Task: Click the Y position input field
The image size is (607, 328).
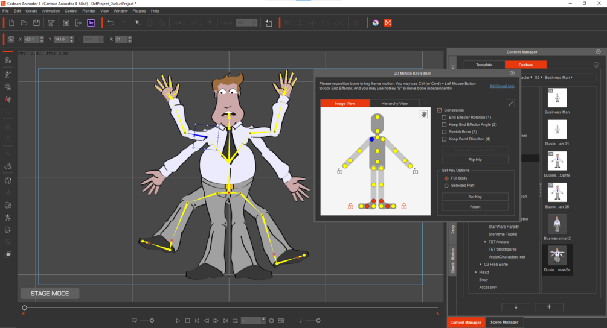Action: pyautogui.click(x=61, y=39)
